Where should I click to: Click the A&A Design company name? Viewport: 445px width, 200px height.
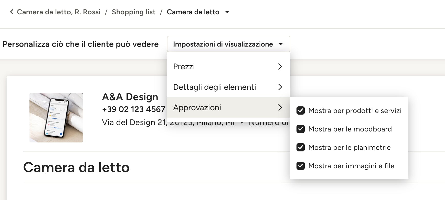(x=130, y=97)
